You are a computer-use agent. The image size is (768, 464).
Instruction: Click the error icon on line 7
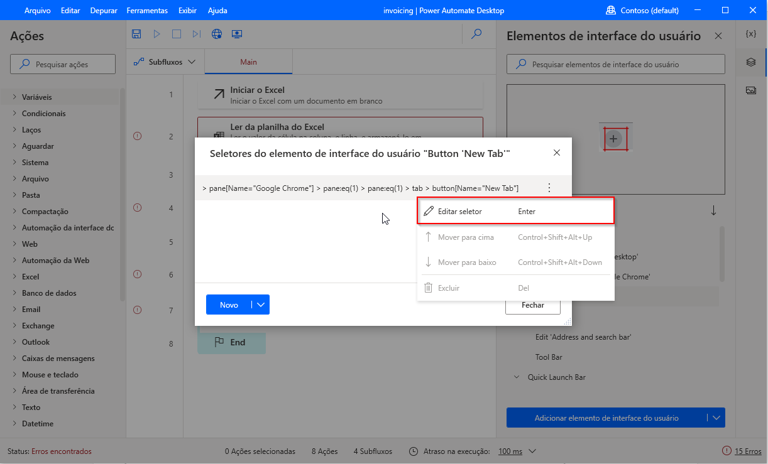click(x=138, y=310)
